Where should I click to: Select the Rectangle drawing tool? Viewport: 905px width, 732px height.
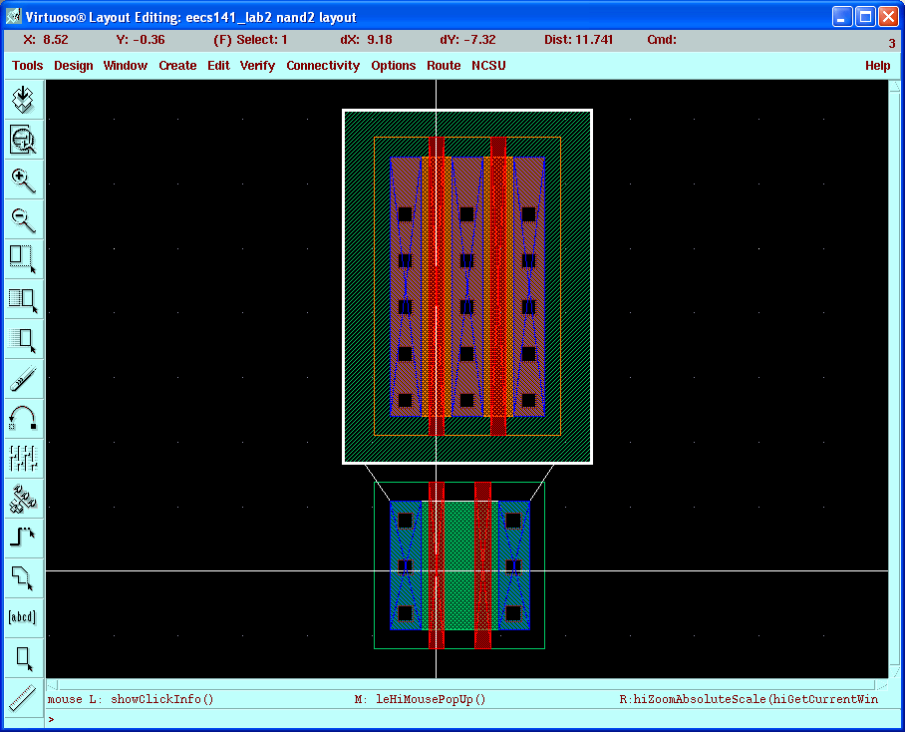pos(23,657)
